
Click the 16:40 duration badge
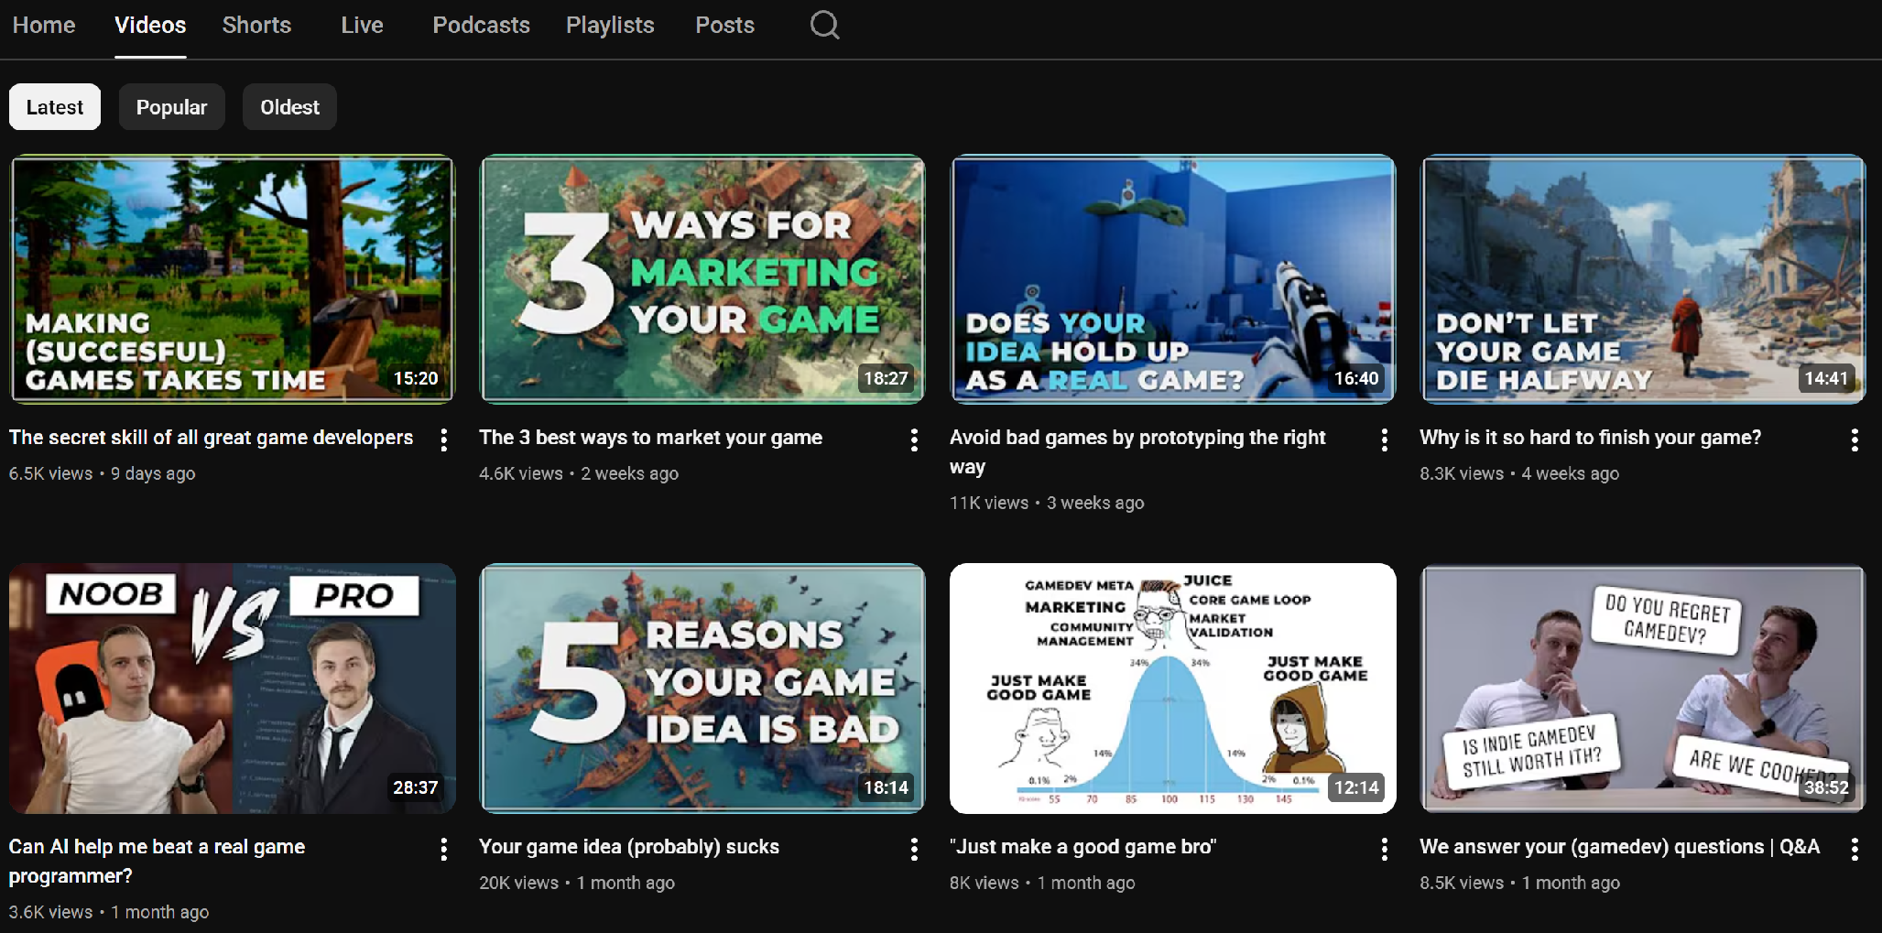click(1356, 378)
